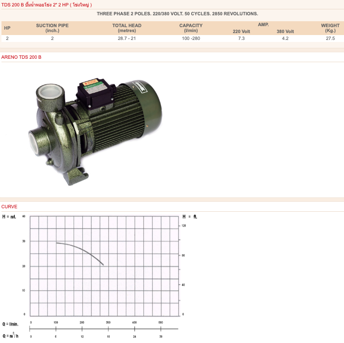Click the TOTAL HEAD column header

click(127, 28)
